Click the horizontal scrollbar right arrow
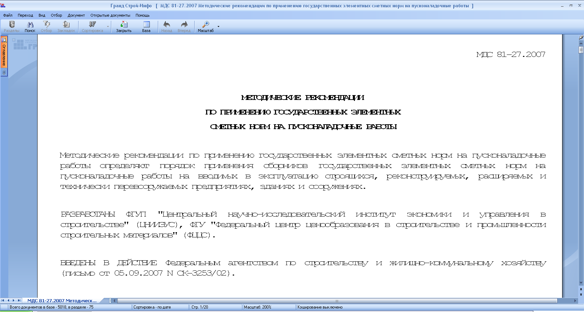Screen dimensions: 584x312 (x=575, y=301)
